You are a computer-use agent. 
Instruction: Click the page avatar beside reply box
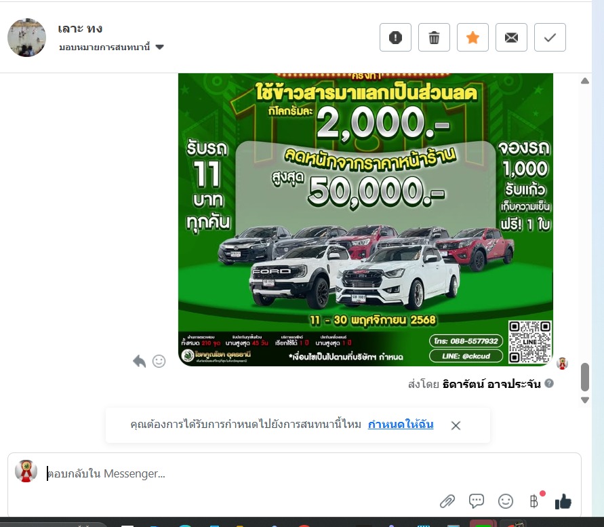pos(26,471)
